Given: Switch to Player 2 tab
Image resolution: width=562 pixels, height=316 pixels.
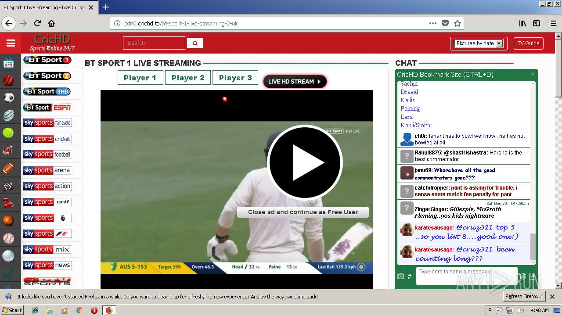Looking at the screenshot, I should [188, 78].
